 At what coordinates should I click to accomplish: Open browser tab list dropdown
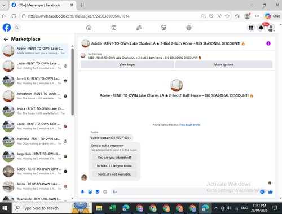pos(4,5)
